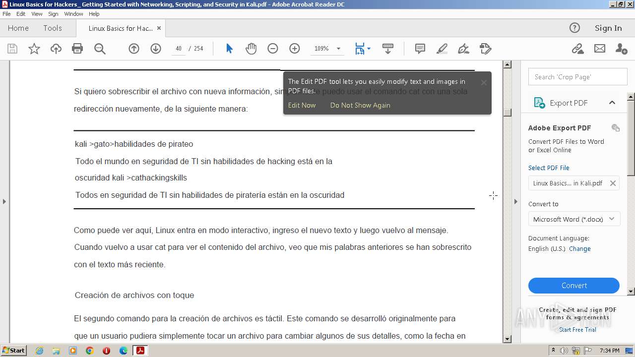Click the 7:34 PM taskbar clock

(x=609, y=351)
